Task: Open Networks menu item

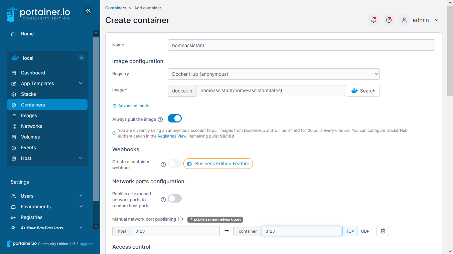Action: click(47, 126)
